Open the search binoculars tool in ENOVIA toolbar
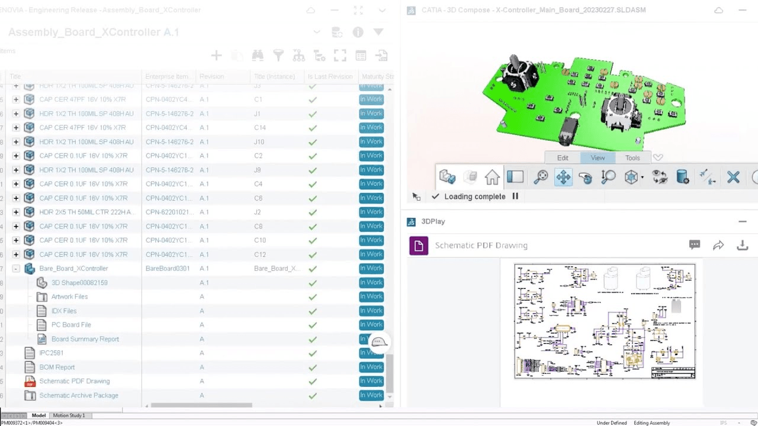 tap(258, 55)
